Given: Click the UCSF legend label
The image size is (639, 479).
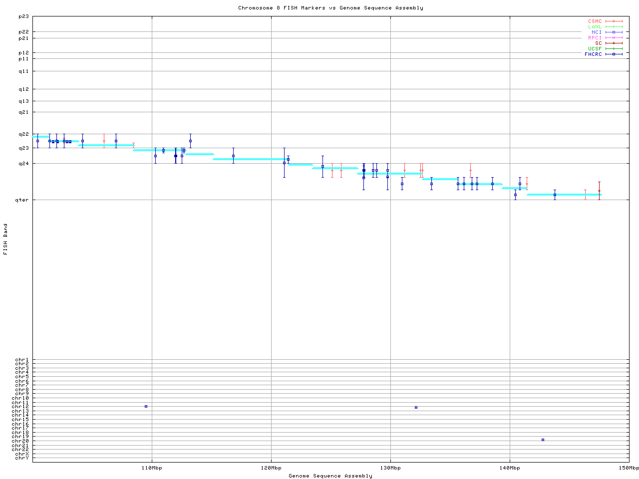Looking at the screenshot, I should point(595,48).
